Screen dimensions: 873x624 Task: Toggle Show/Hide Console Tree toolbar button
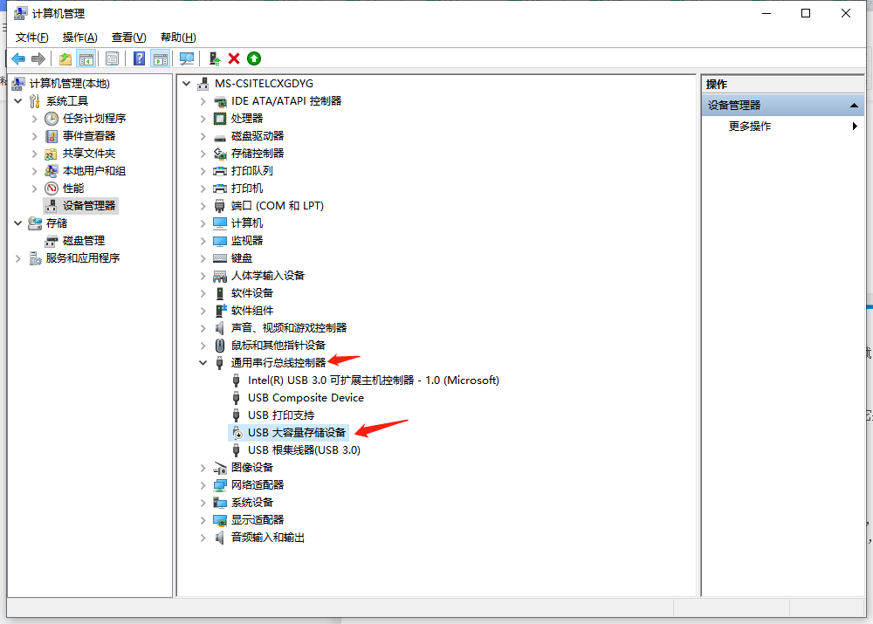click(86, 58)
